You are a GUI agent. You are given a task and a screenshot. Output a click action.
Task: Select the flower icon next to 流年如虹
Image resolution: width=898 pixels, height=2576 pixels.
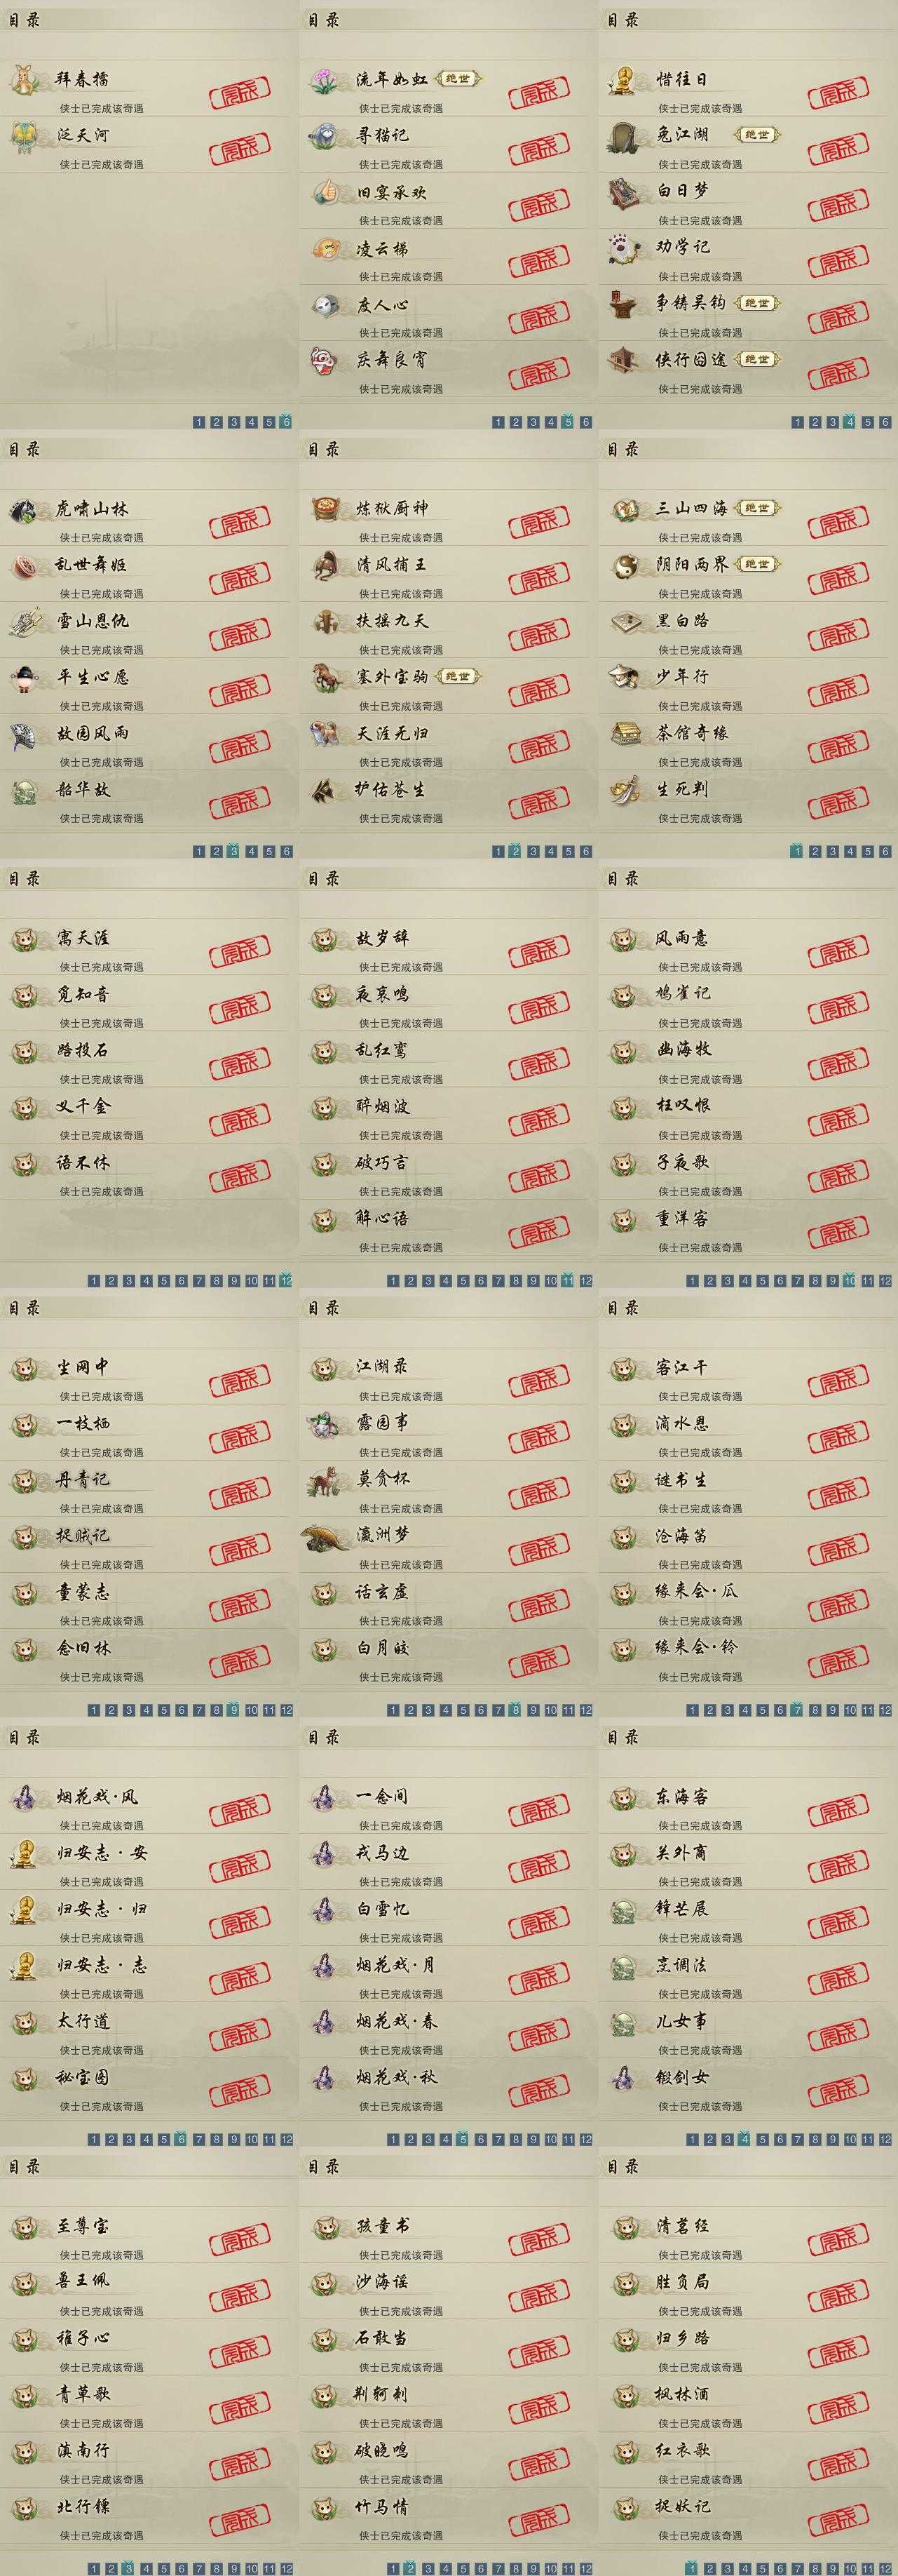click(x=324, y=80)
